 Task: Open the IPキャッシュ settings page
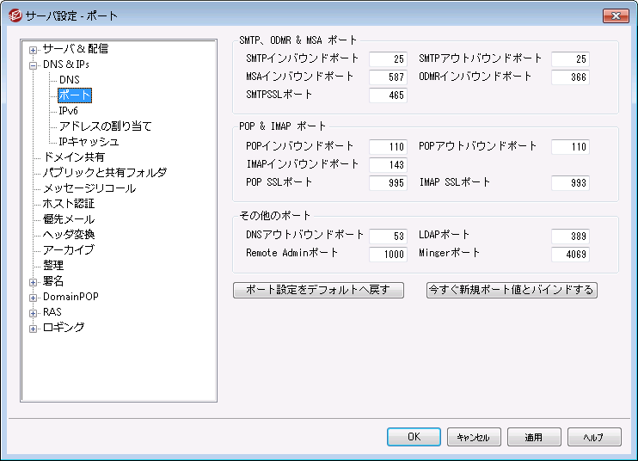click(89, 142)
